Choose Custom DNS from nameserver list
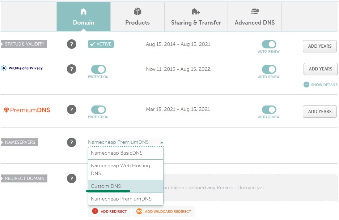The image size is (339, 220). (x=126, y=186)
